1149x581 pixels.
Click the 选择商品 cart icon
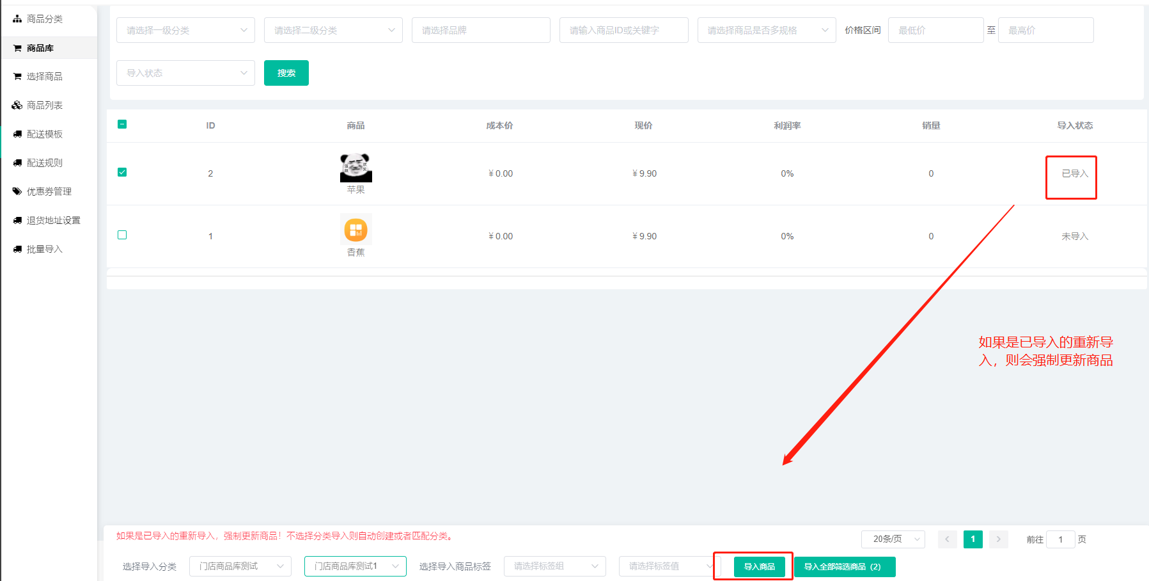[17, 77]
